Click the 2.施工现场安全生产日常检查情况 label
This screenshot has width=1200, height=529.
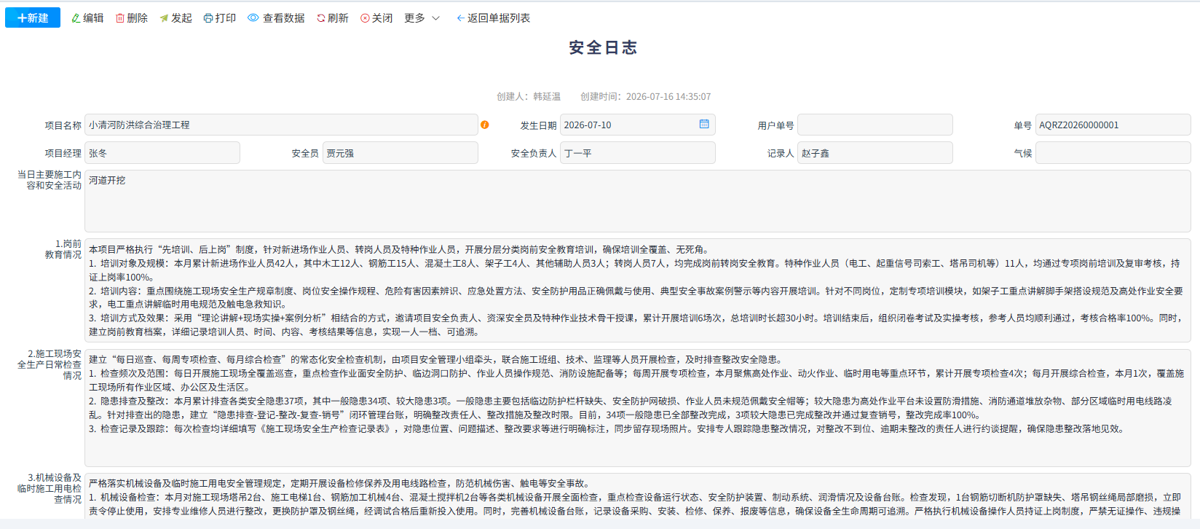coord(50,364)
